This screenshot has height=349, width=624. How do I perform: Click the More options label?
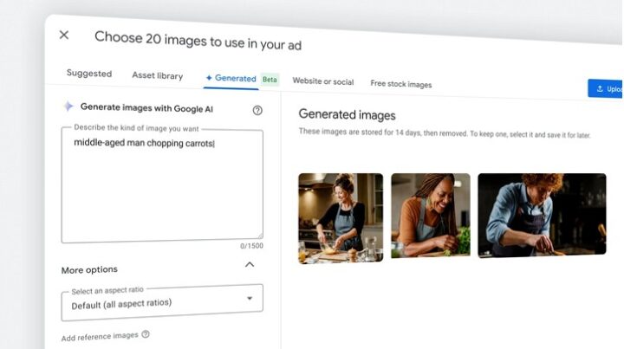(x=89, y=270)
